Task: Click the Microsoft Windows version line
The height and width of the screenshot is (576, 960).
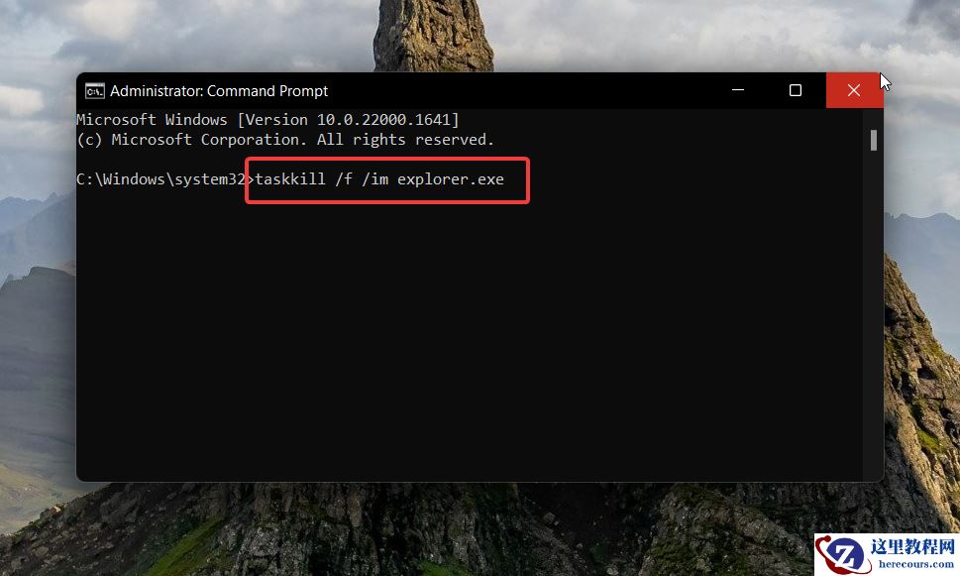Action: tap(267, 119)
